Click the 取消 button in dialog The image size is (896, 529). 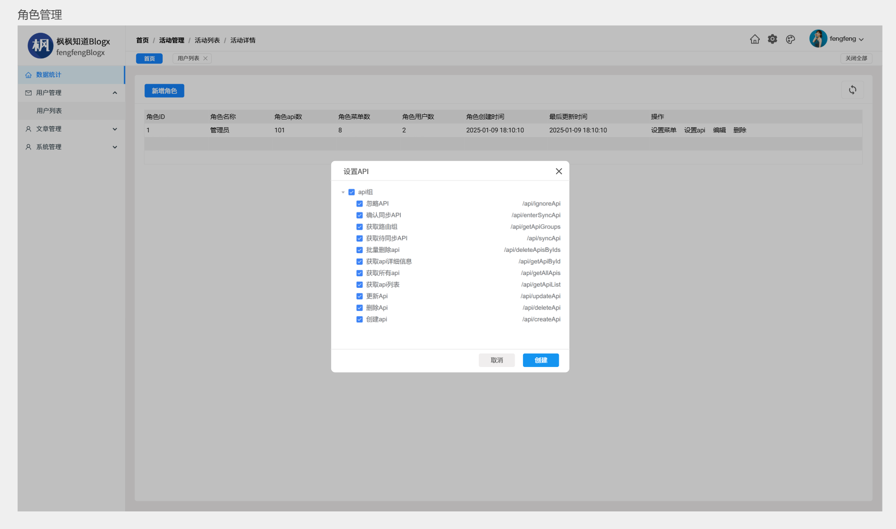pyautogui.click(x=497, y=360)
